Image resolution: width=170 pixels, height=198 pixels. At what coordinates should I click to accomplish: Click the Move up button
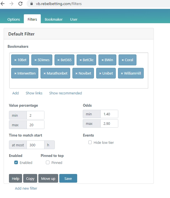pyautogui.click(x=48, y=178)
